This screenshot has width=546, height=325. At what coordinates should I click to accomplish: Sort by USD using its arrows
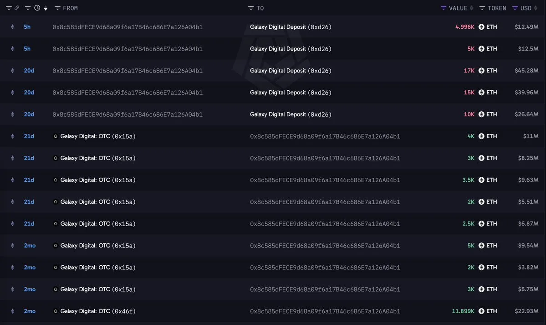coord(536,8)
